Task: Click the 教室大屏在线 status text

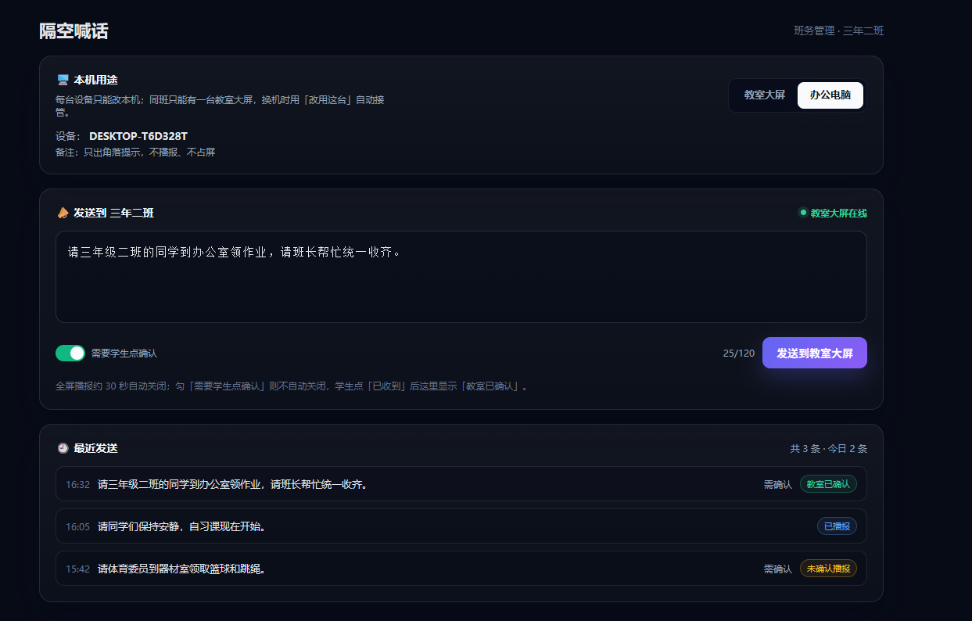Action: [x=838, y=213]
